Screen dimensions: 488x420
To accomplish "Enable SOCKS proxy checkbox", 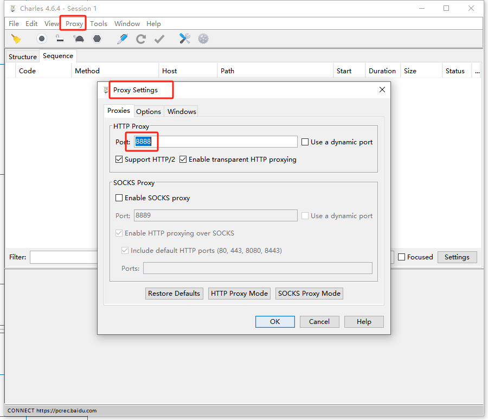I will tap(119, 198).
